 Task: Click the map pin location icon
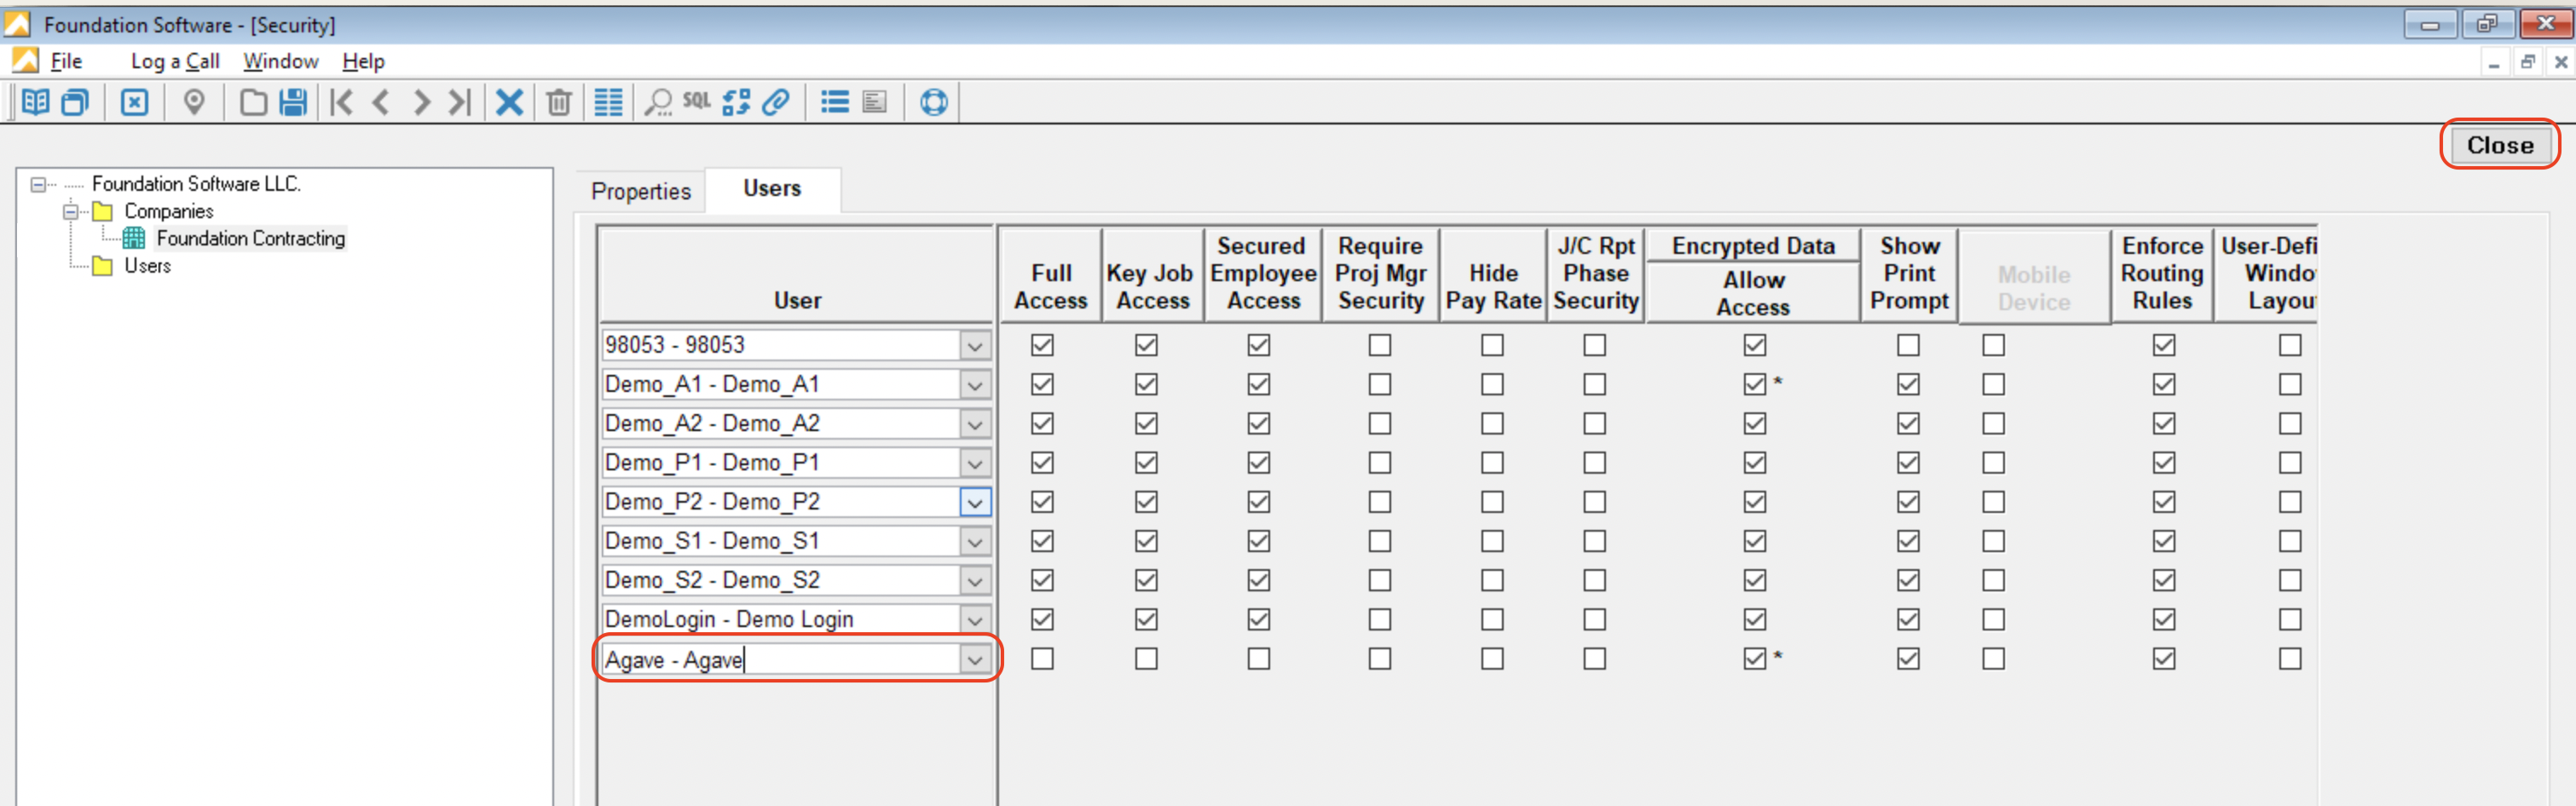tap(194, 102)
